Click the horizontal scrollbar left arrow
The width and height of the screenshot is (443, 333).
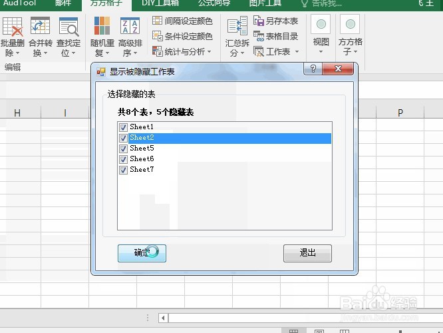click(163, 318)
